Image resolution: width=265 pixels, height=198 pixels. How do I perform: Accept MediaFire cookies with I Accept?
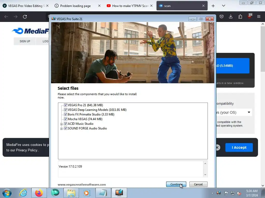click(239, 147)
